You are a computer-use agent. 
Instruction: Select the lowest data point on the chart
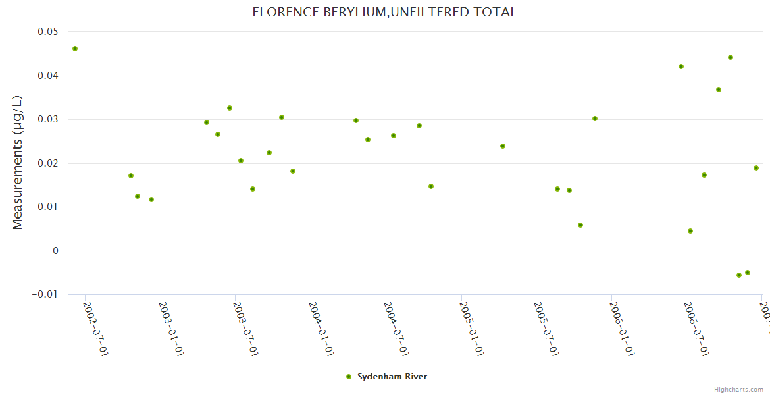point(739,275)
